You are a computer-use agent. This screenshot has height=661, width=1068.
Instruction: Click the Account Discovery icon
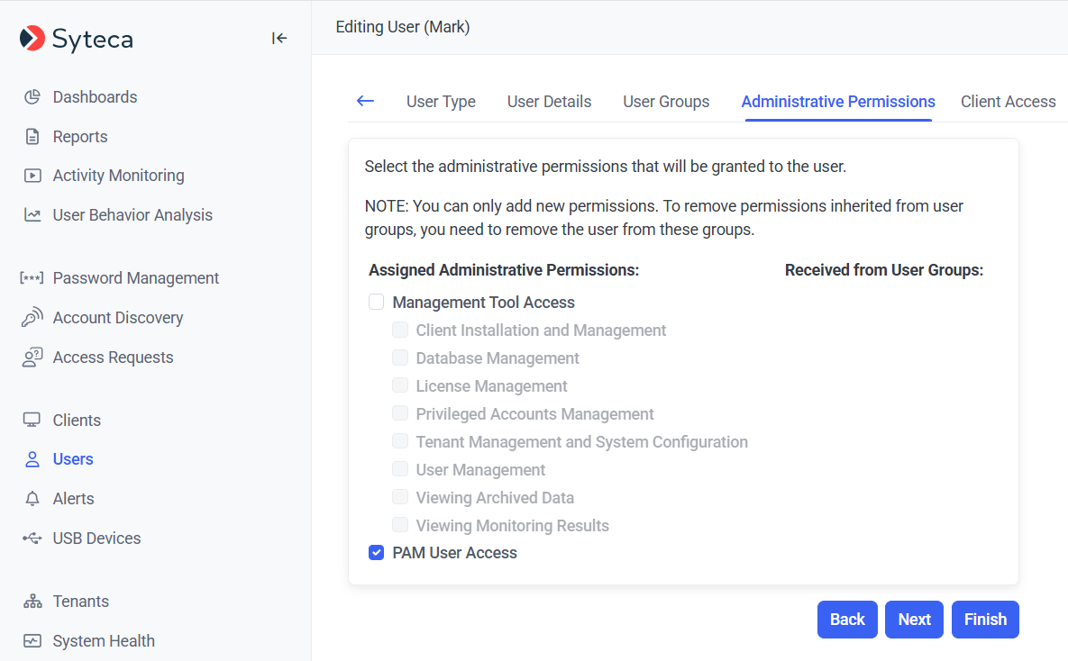pos(32,318)
